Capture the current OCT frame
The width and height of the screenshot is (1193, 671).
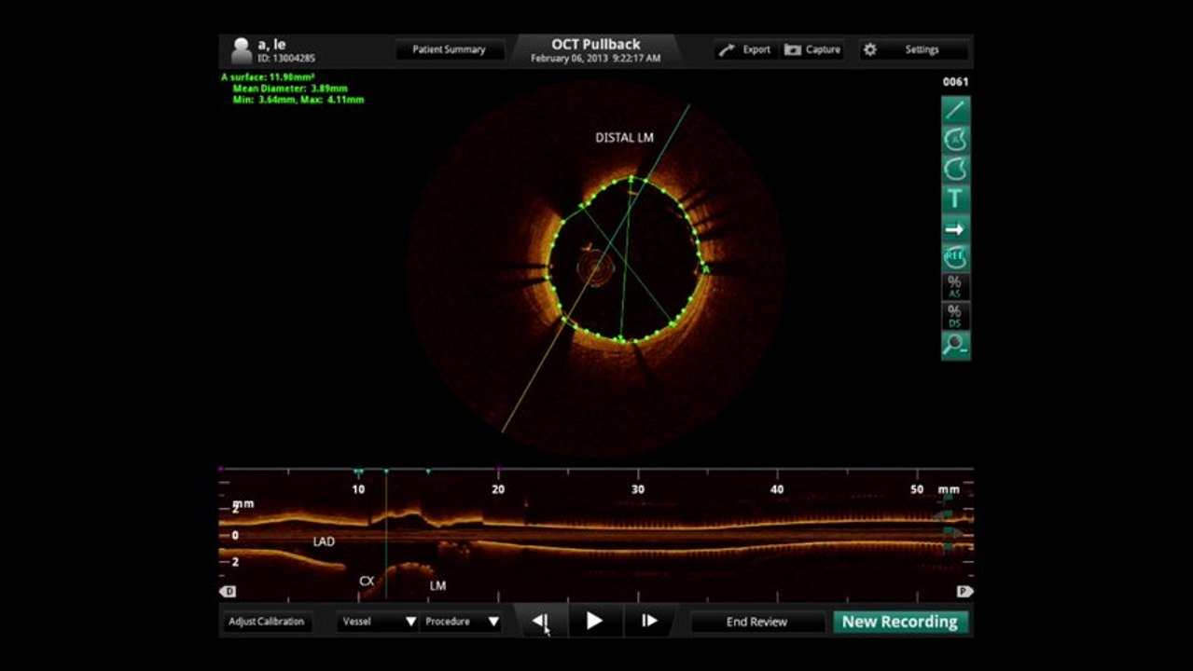[x=812, y=50]
